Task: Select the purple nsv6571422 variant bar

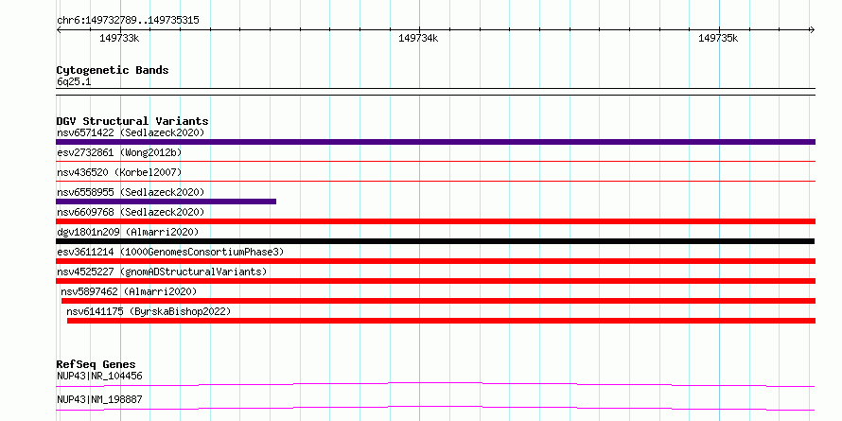Action: (x=435, y=142)
